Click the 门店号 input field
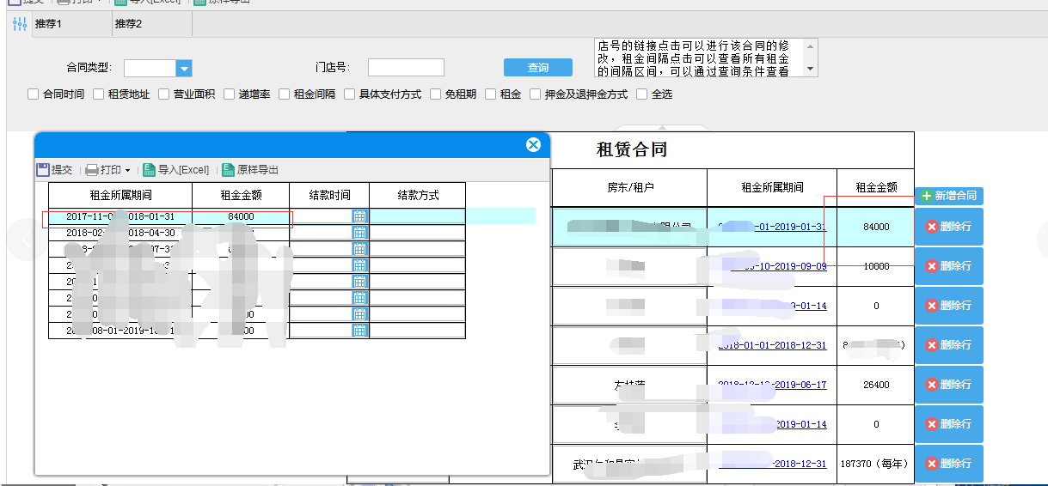Viewport: 1048px width, 486px height. click(406, 68)
